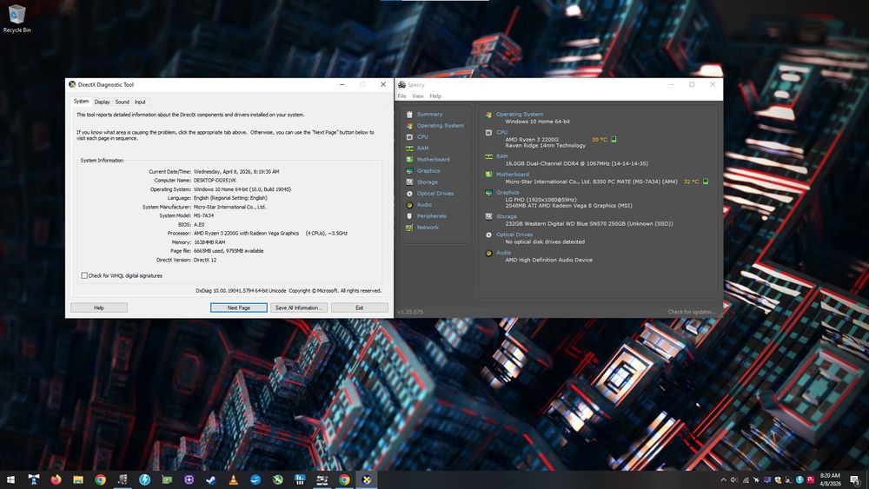Open Motherboard heading link in summary pane
This screenshot has width=869, height=489.
pyautogui.click(x=512, y=175)
